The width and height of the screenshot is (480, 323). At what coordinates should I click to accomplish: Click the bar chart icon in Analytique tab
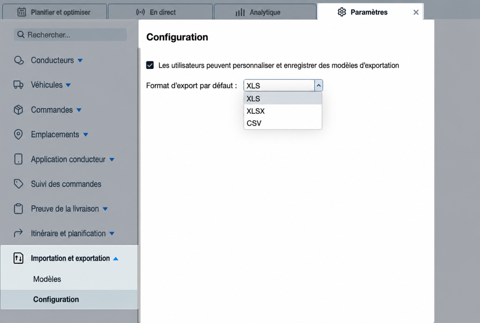click(x=240, y=12)
